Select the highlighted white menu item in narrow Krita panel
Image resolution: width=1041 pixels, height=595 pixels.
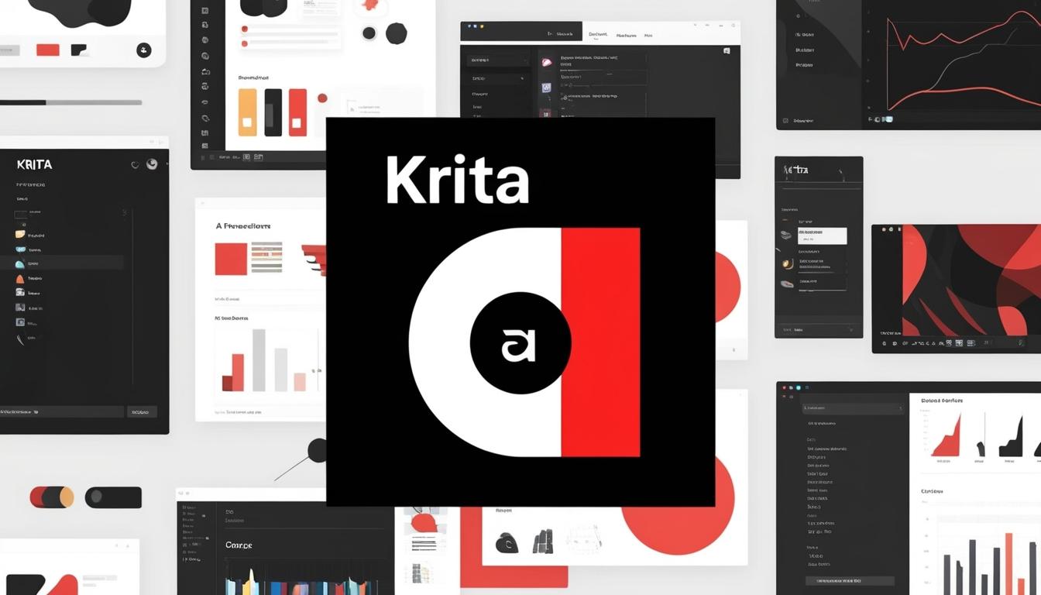[x=821, y=236]
